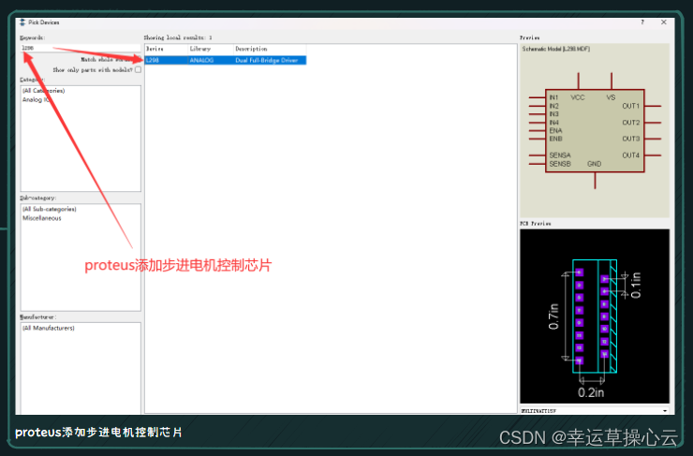Toggle 'Show only parts with models' checkbox
This screenshot has width=693, height=456.
click(x=139, y=70)
